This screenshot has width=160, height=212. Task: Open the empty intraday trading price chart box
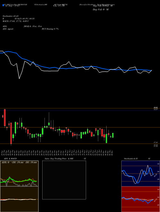click(64, 180)
